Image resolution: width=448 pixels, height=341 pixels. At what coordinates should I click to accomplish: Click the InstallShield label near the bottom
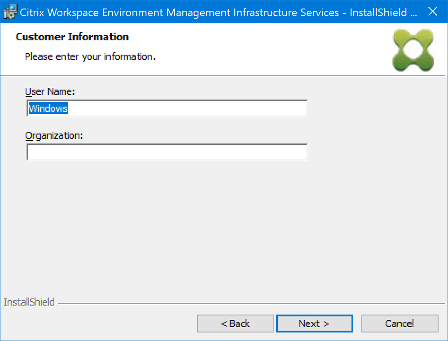point(29,302)
